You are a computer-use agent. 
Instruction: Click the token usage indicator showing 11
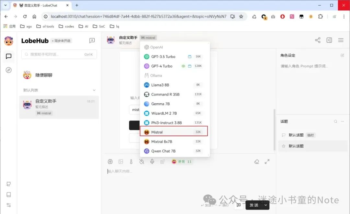(x=181, y=162)
